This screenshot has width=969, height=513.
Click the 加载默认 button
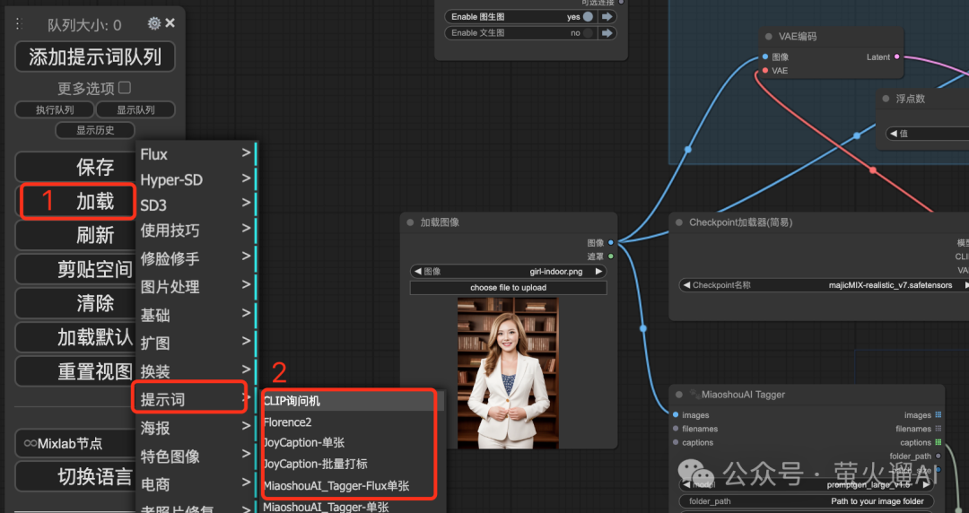click(x=76, y=337)
